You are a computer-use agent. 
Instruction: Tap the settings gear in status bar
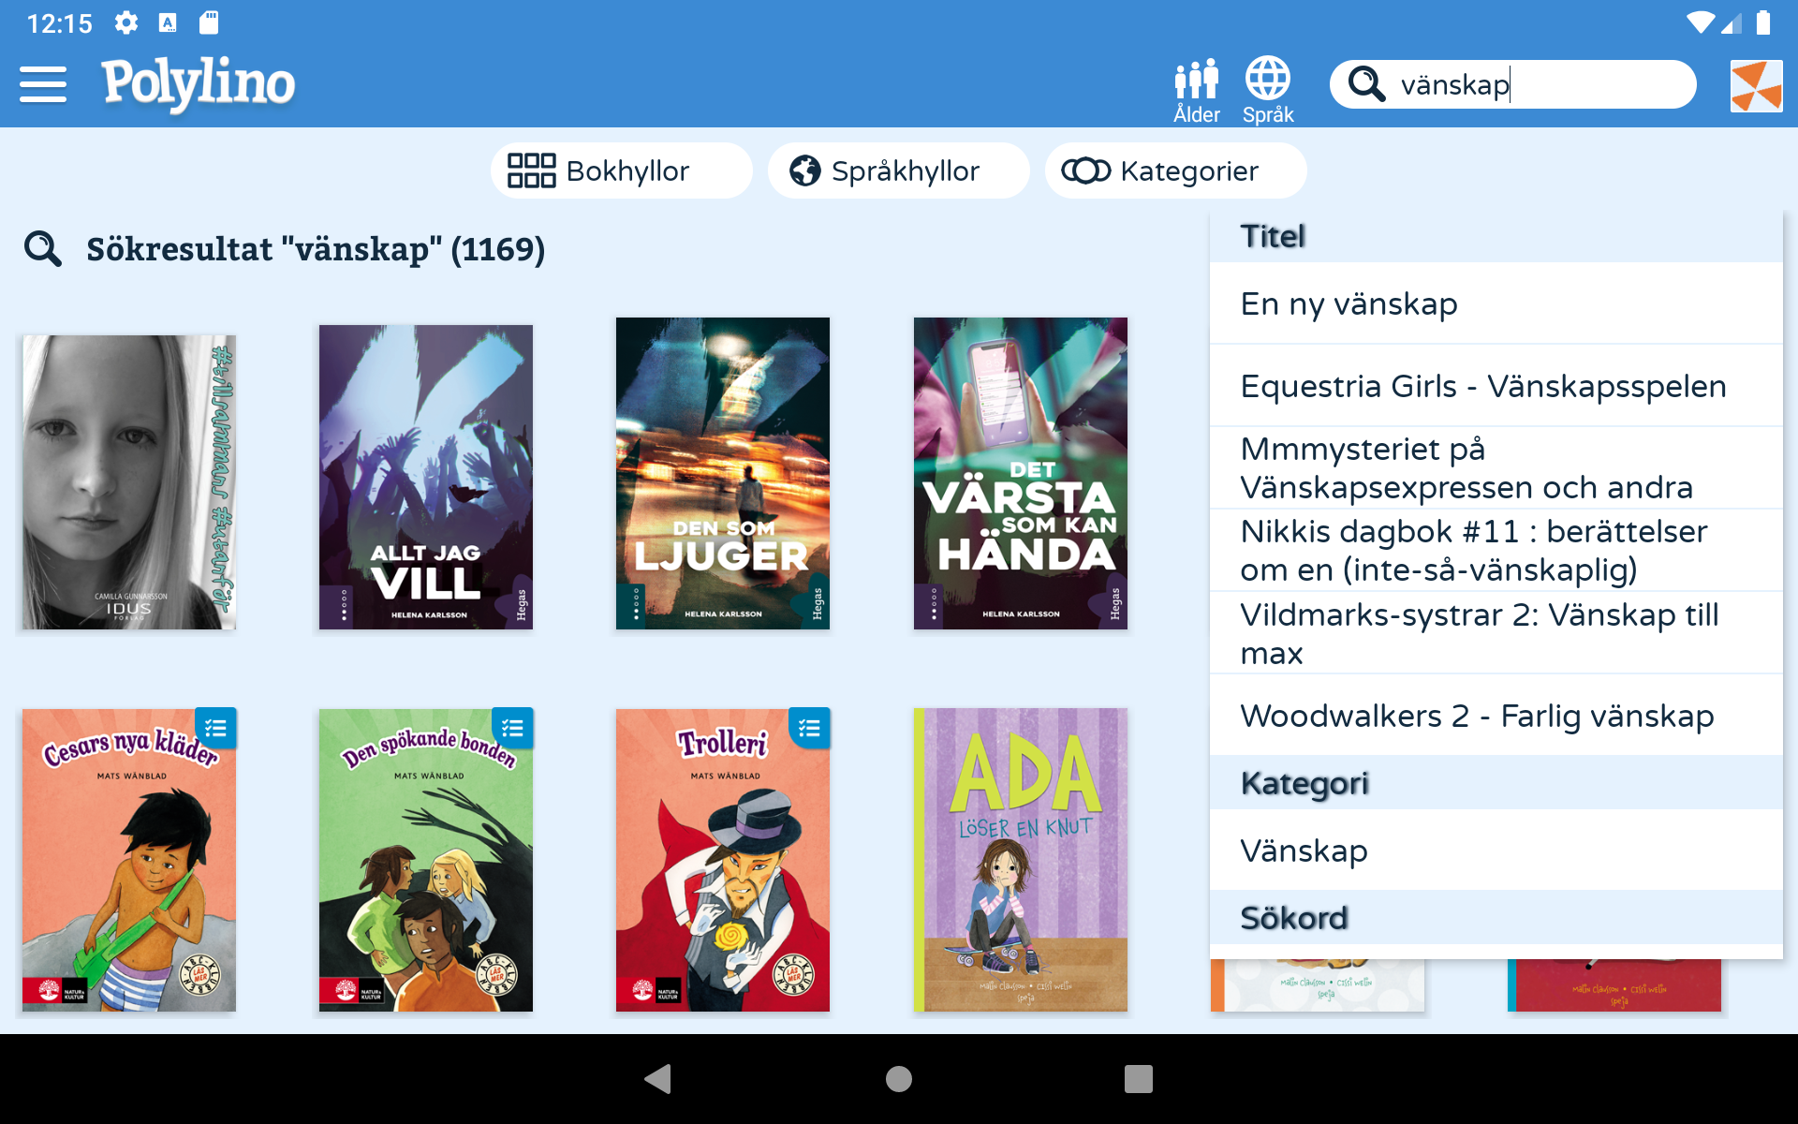[x=126, y=22]
